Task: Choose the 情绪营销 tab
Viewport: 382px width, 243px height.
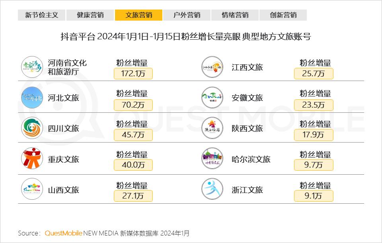Action: tap(235, 15)
